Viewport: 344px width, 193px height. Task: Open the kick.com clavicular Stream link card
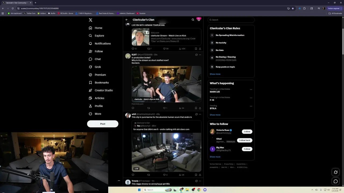[166, 37]
